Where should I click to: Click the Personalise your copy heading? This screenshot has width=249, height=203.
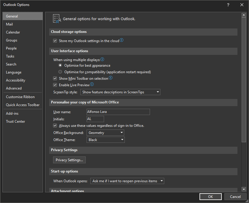(x=85, y=102)
